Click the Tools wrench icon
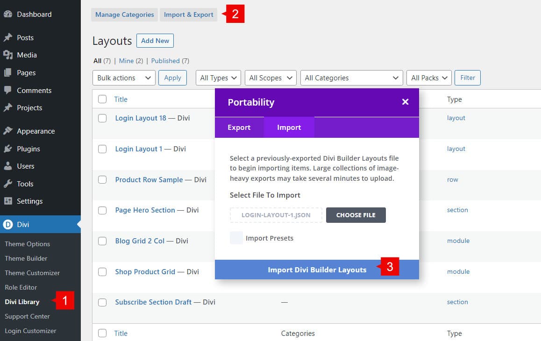The image size is (541, 341). pos(7,184)
